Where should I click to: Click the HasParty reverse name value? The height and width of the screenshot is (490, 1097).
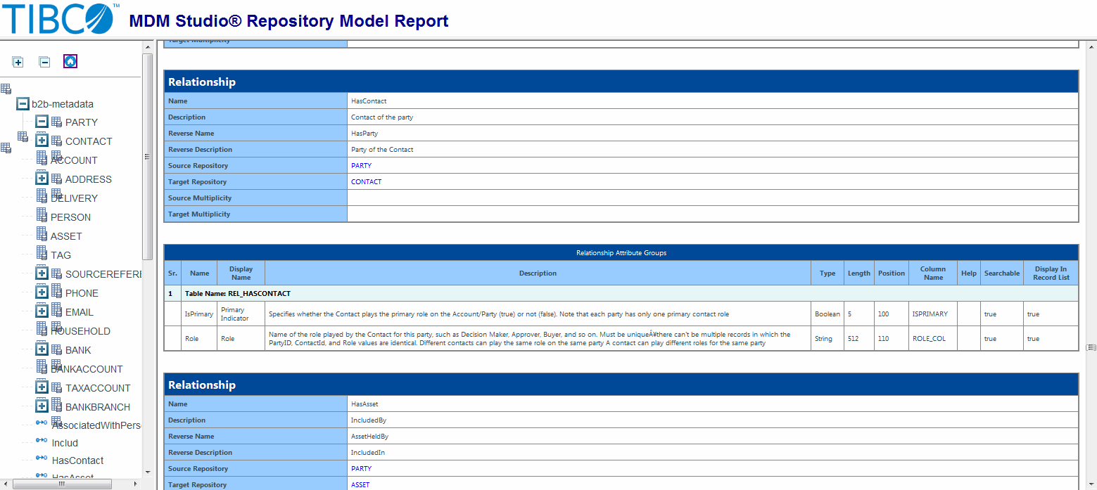[x=364, y=134]
